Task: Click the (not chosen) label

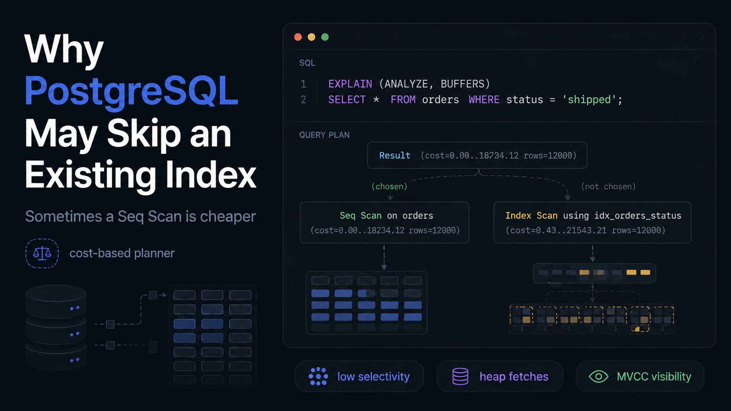Action: click(x=608, y=187)
